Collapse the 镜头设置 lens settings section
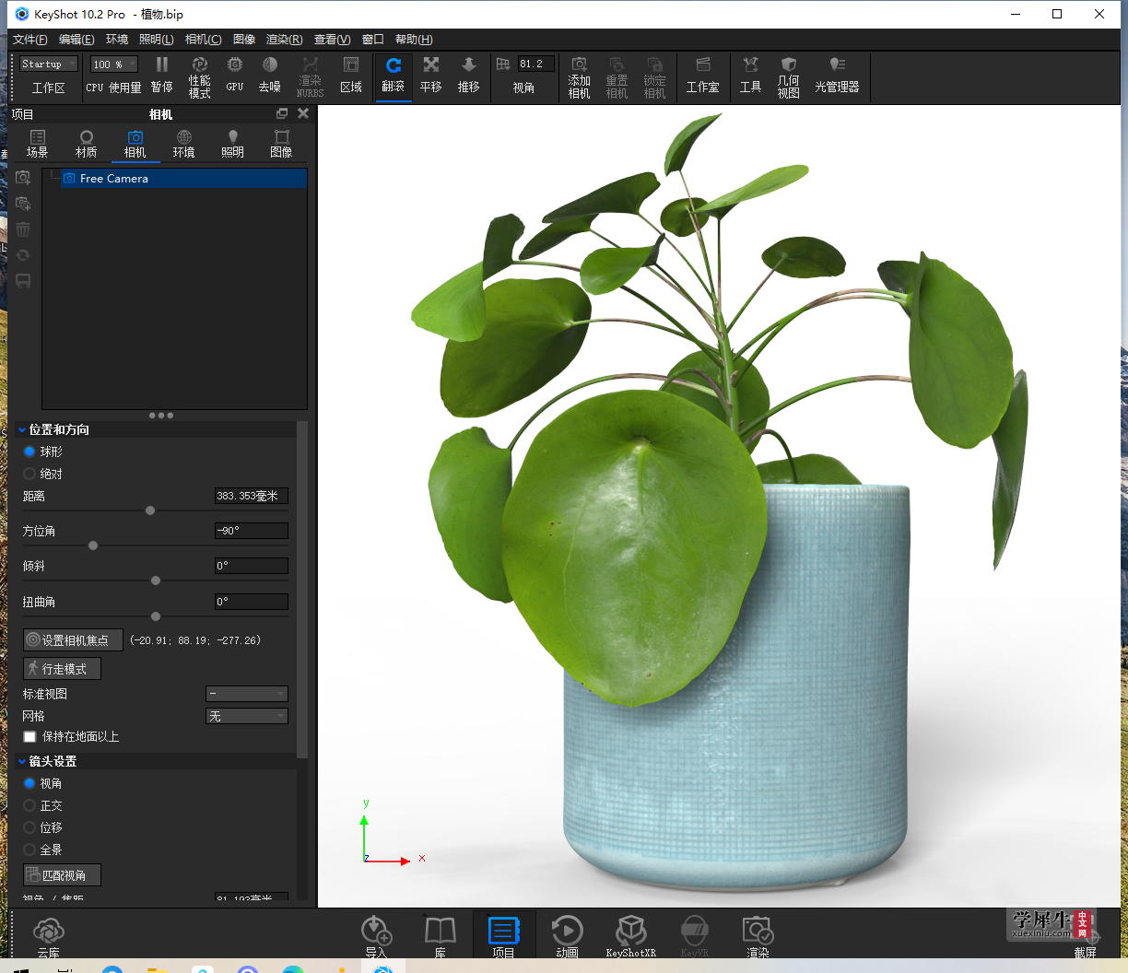This screenshot has height=973, width=1128. (22, 761)
